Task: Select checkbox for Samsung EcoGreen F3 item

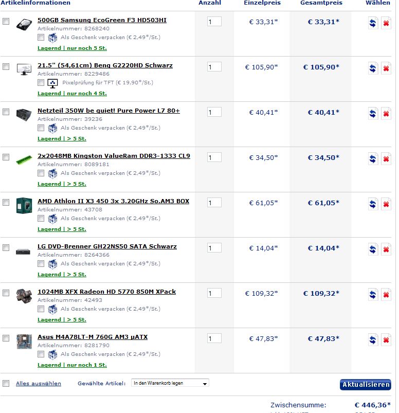Action: click(x=6, y=22)
